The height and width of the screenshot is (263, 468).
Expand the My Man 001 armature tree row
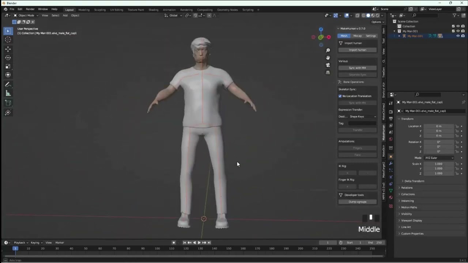coord(399,36)
